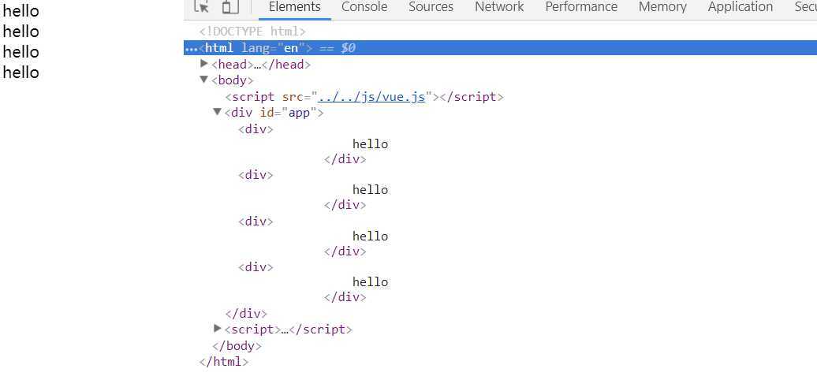Collapse the div id="app" node
817x391 pixels.
tap(218, 112)
